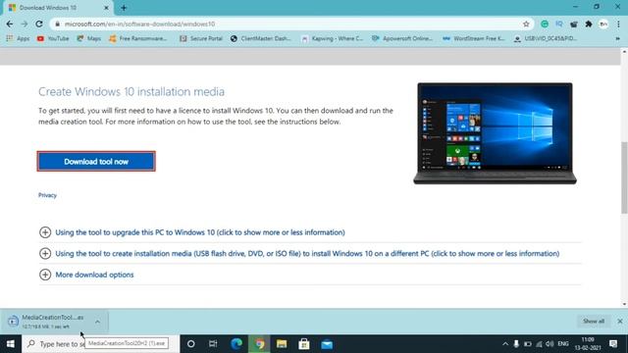The width and height of the screenshot is (628, 353).
Task: Bookmark this page with the star icon
Action: [x=526, y=24]
